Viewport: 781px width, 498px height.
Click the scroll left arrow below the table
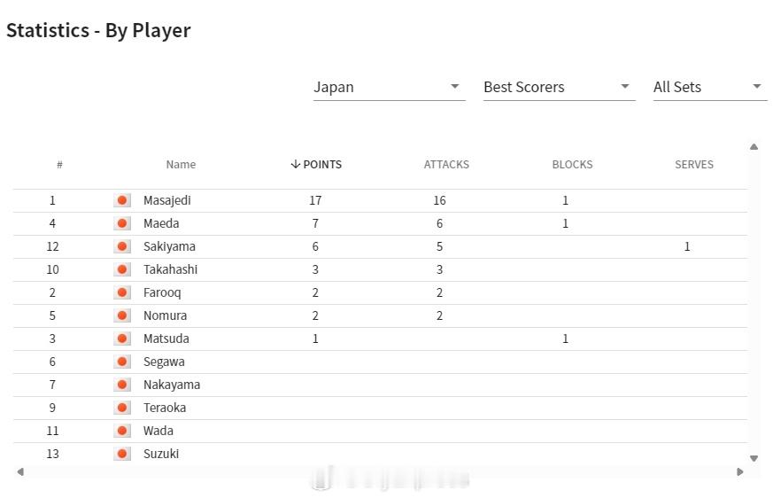(x=20, y=471)
